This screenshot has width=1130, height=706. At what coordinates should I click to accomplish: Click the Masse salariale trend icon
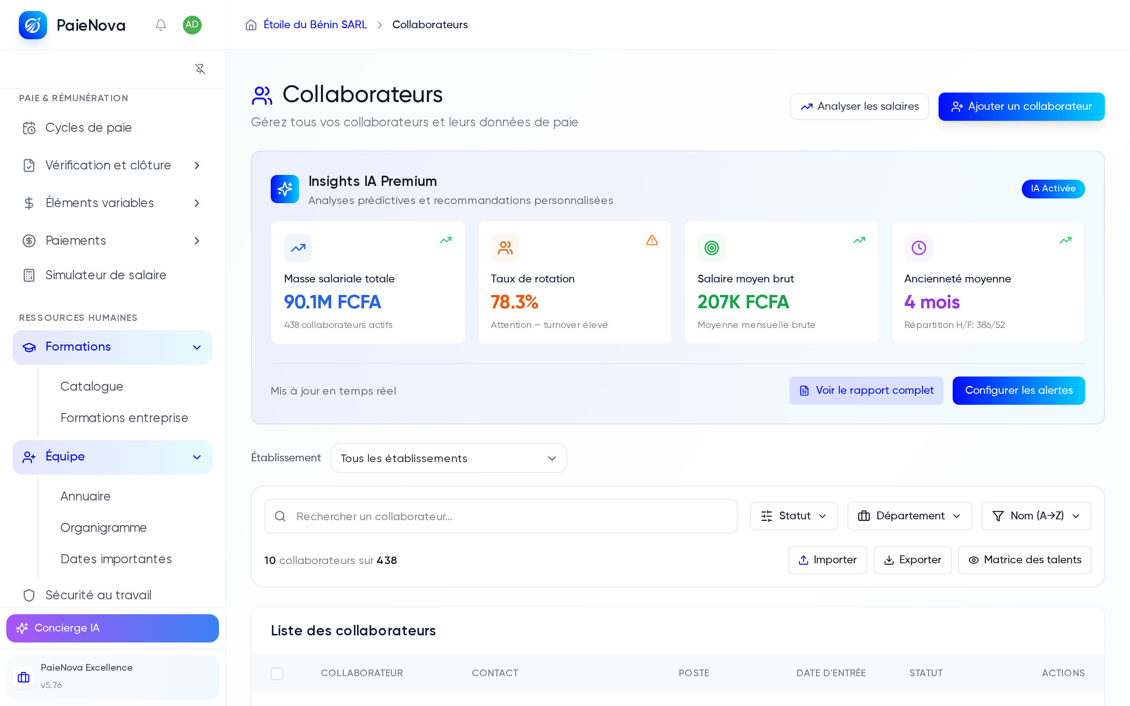pyautogui.click(x=298, y=248)
